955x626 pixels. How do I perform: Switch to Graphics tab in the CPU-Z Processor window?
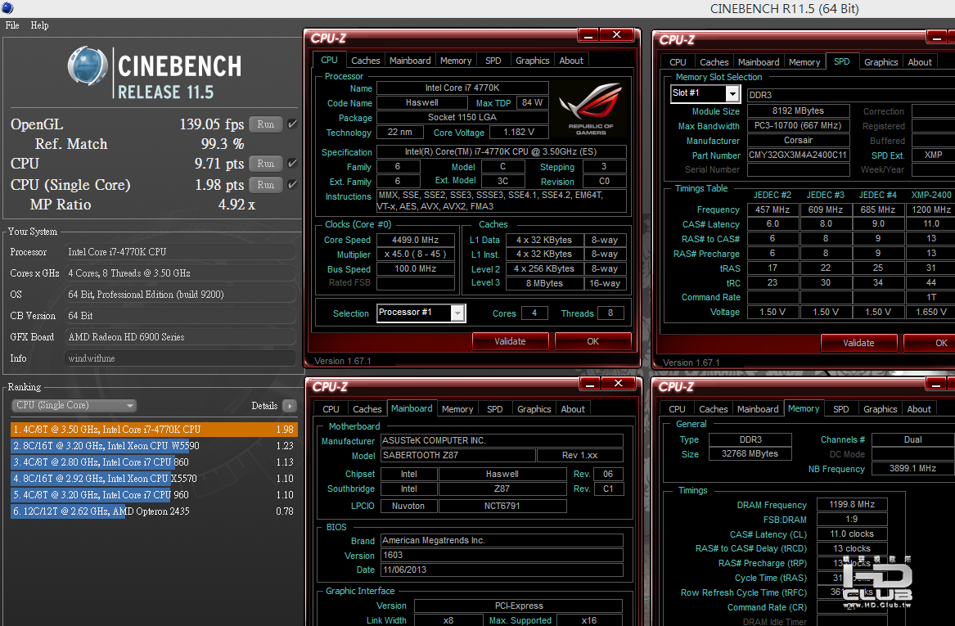click(532, 61)
